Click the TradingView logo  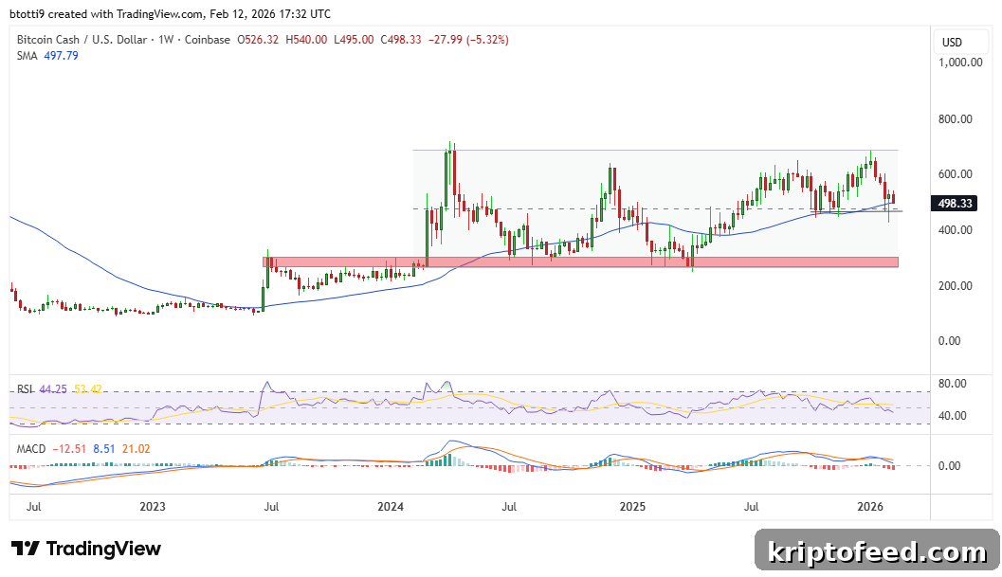click(86, 549)
